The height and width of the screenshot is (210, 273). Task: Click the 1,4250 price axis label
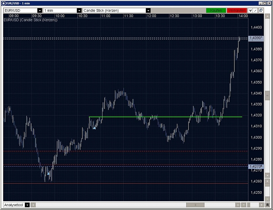(x=256, y=192)
